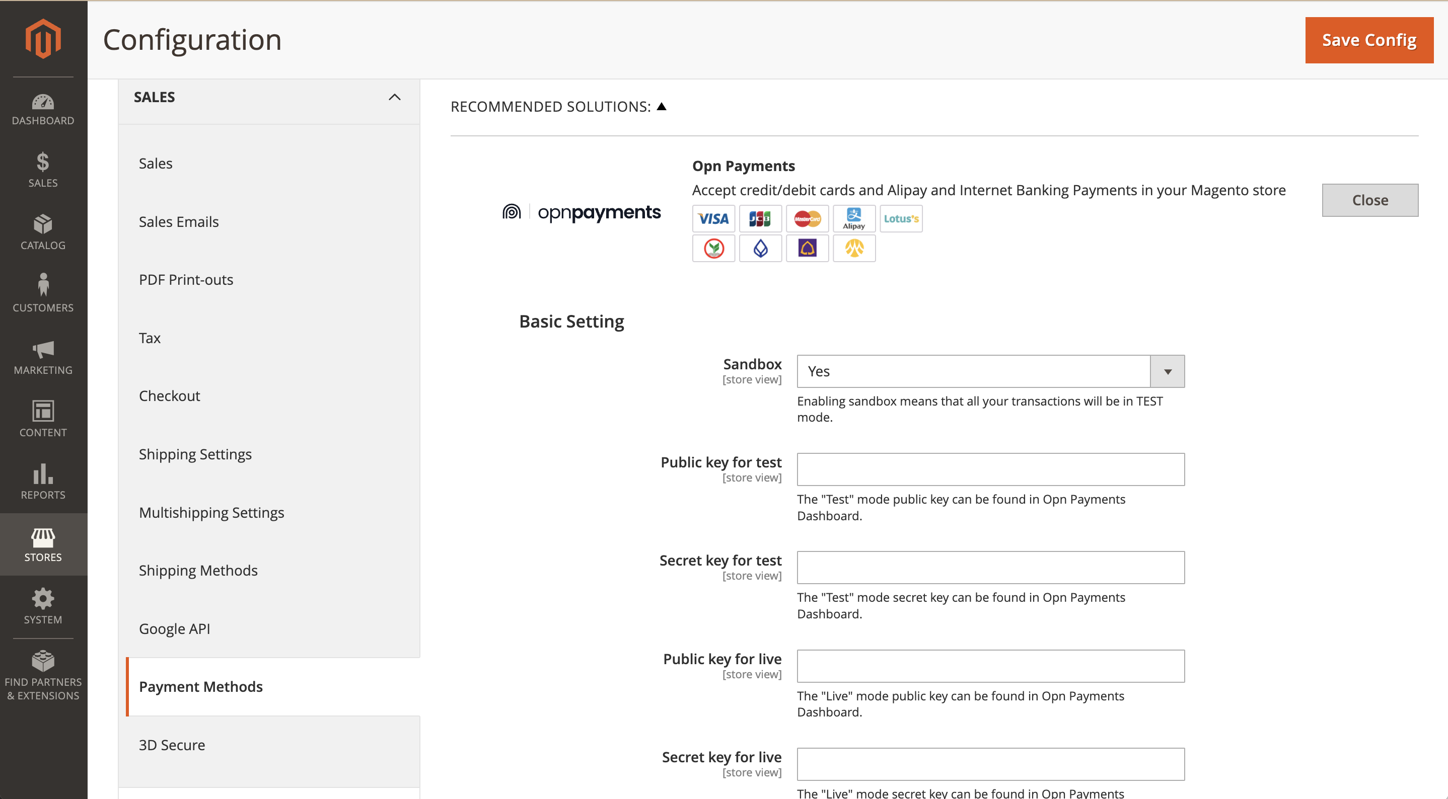Close the Opn Payments panel

(x=1370, y=200)
